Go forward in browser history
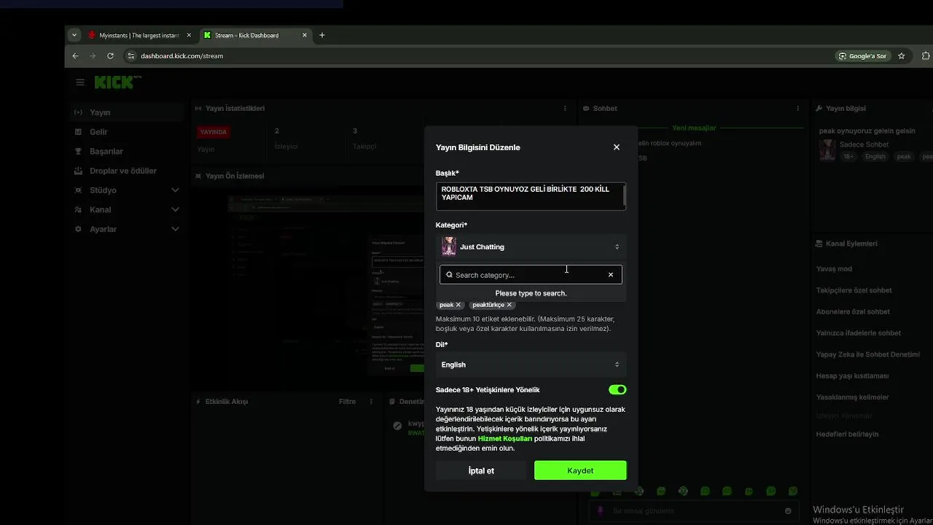933x525 pixels. (93, 56)
